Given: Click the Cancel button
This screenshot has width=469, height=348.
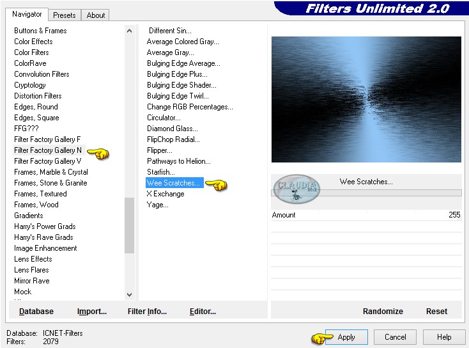Looking at the screenshot, I should [x=395, y=337].
